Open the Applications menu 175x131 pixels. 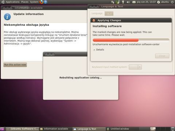(x=12, y=2)
